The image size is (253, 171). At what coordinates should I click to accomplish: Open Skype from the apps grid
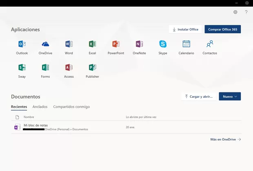[163, 48]
